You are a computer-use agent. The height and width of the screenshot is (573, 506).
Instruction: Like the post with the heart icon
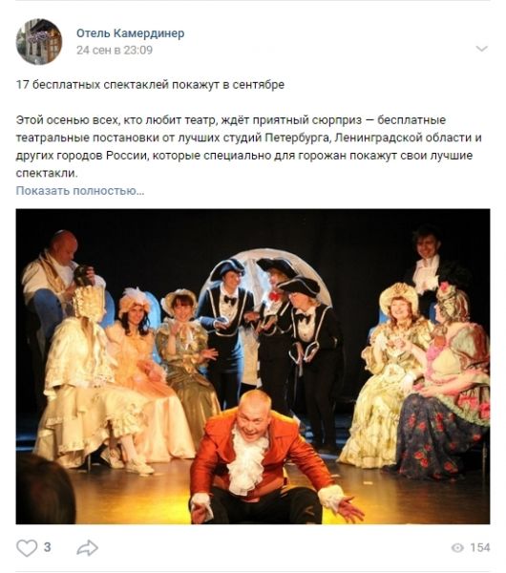click(x=27, y=548)
